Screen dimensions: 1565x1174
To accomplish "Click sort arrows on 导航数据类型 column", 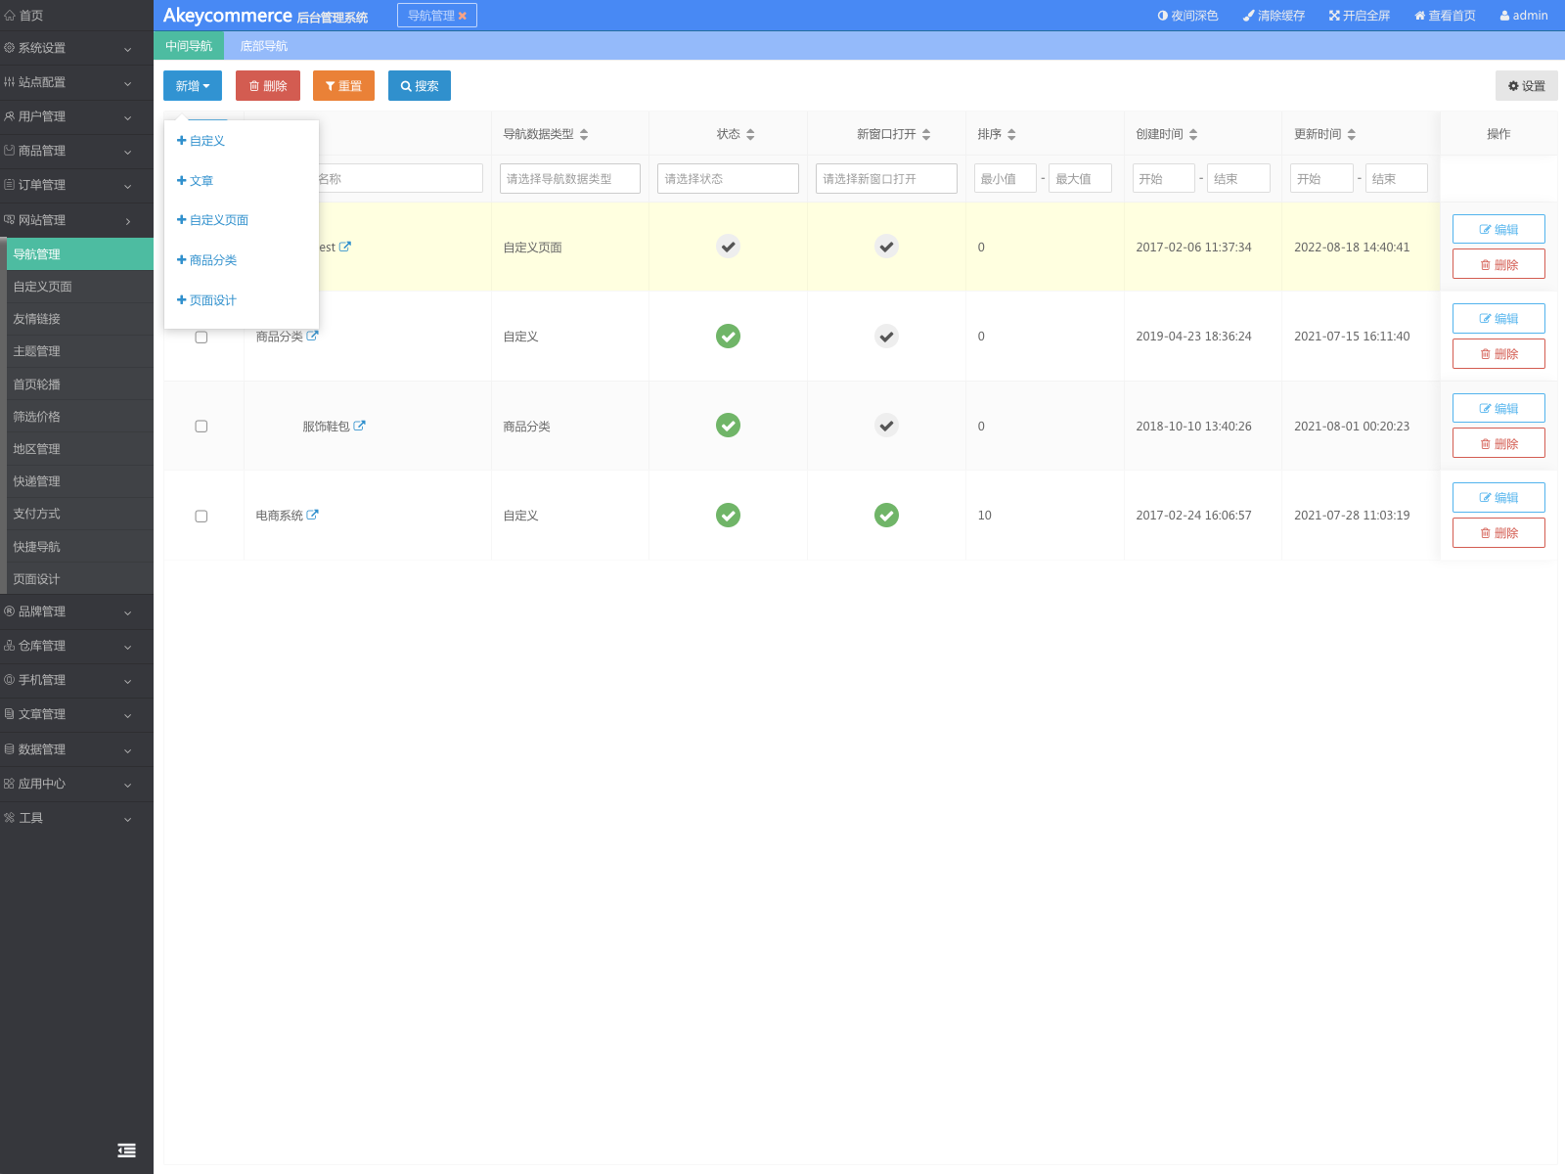I will point(584,134).
